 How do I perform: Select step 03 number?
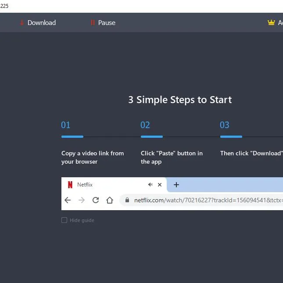[225, 125]
